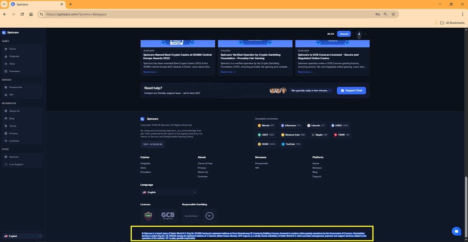
Task: Click the 18+ age restriction badge
Action: pos(209,216)
